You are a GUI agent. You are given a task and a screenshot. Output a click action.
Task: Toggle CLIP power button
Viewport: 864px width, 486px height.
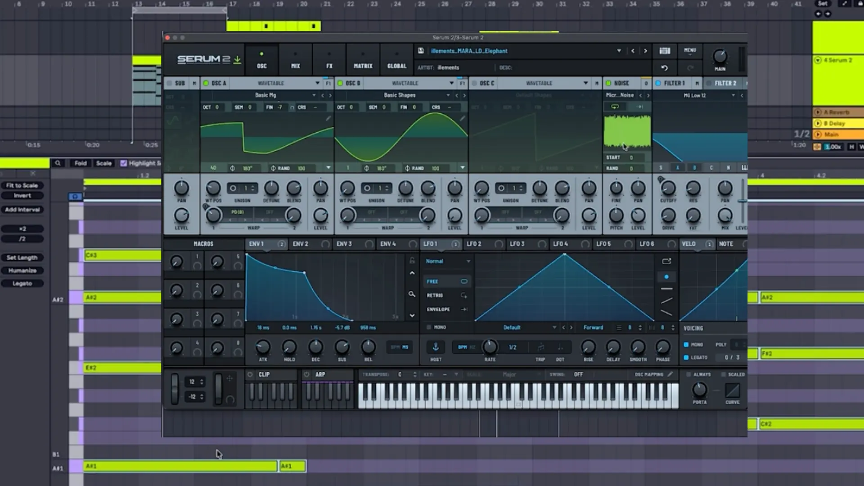(250, 374)
